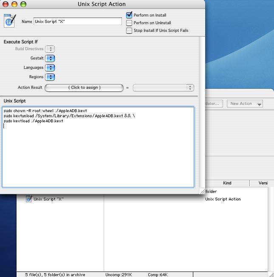
Task: Open the Regions popup menu
Action: point(50,77)
